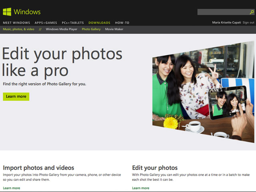Viewport: 256px width, 192px height.
Task: Open the Meet Windows menu
Action: point(16,23)
